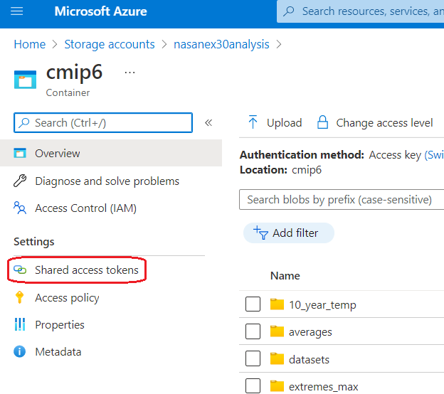The image size is (444, 394).
Task: Open Access Control (IAM)
Action: coord(85,208)
